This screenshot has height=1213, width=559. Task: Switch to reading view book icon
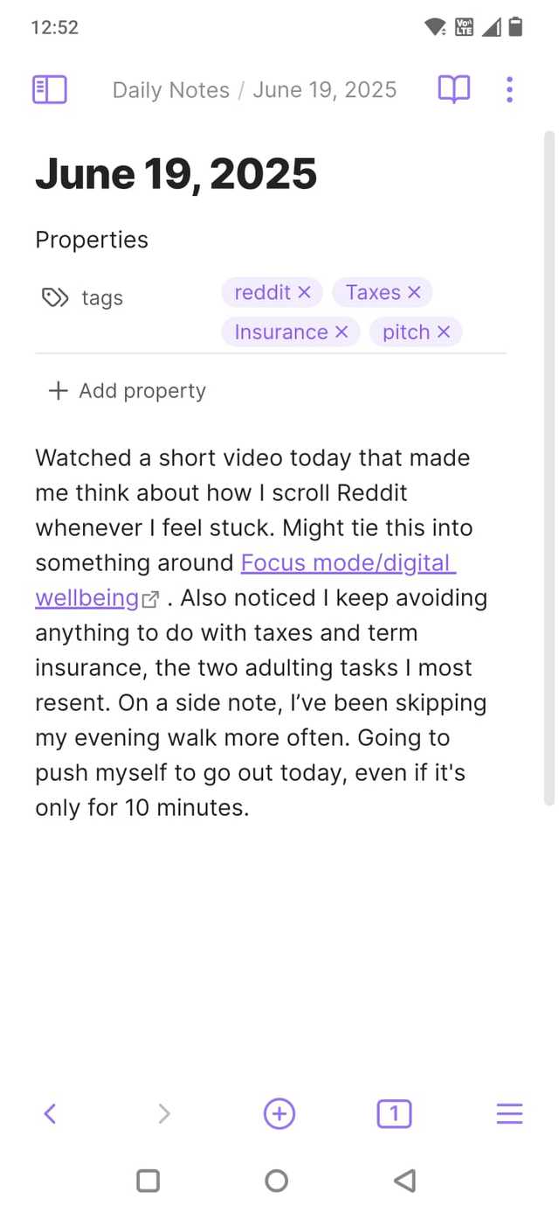(x=453, y=89)
